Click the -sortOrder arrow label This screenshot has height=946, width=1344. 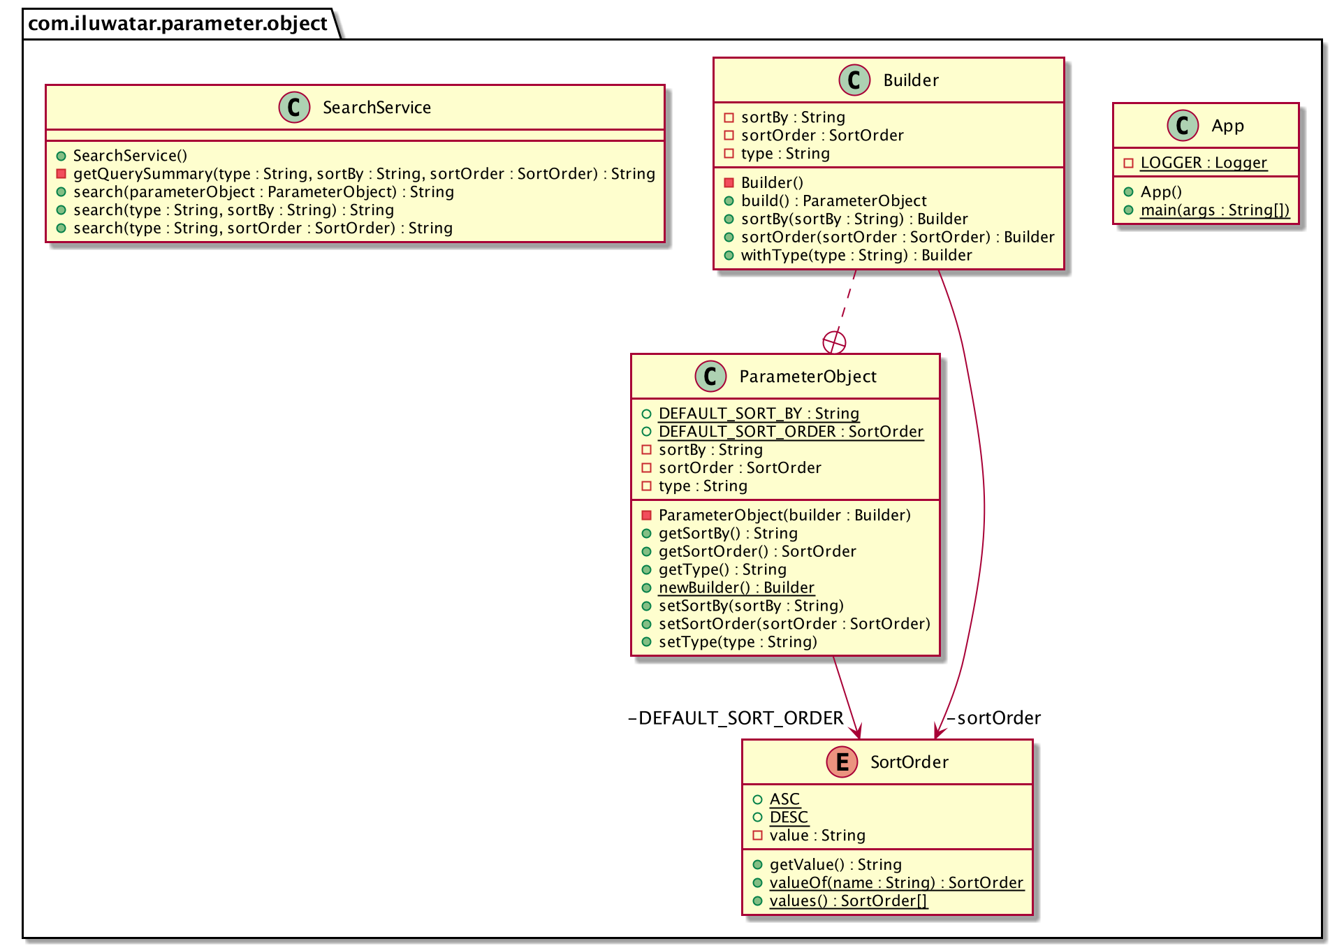point(993,718)
